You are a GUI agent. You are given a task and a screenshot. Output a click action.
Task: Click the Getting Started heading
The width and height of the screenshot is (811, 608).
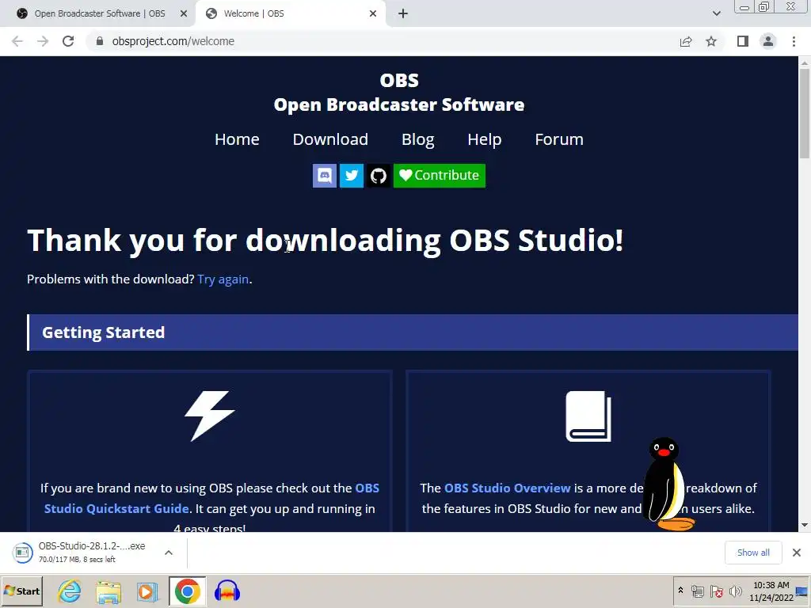tap(104, 332)
